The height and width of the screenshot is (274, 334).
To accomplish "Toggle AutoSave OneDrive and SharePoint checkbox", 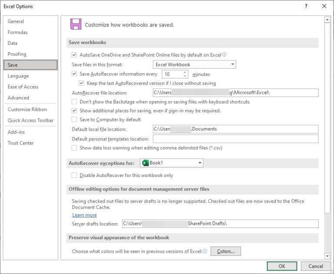I will point(74,55).
